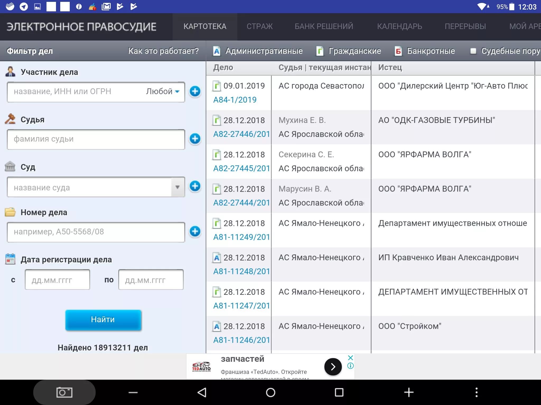This screenshot has width=541, height=405.
Task: Open Любой participant type dropdown
Action: [163, 91]
